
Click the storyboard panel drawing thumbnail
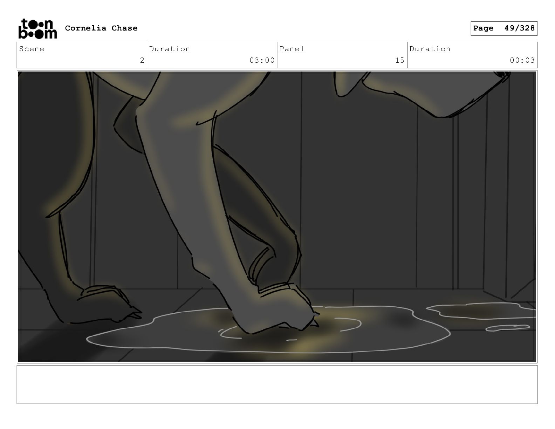[x=277, y=217]
